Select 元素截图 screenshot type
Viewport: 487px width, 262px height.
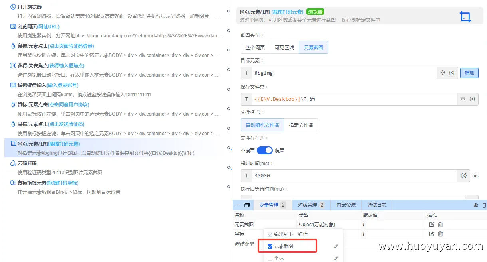tap(314, 47)
